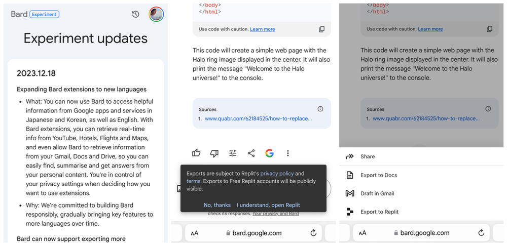This screenshot has width=507, height=246.
Task: Give the response a thumbs up
Action: (196, 153)
